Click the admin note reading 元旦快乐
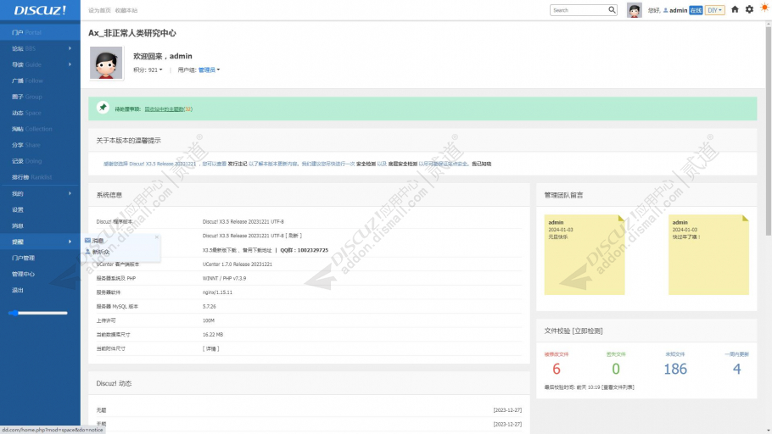772x434 pixels. pos(585,254)
